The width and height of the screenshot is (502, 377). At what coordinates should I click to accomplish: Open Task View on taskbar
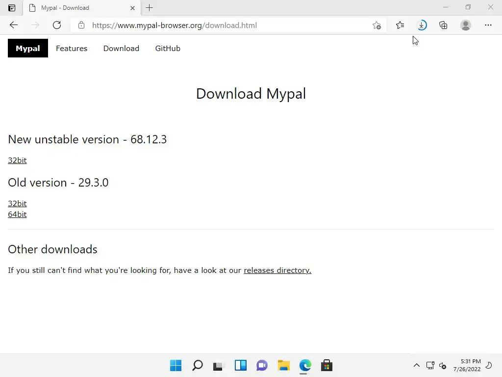coord(219,365)
